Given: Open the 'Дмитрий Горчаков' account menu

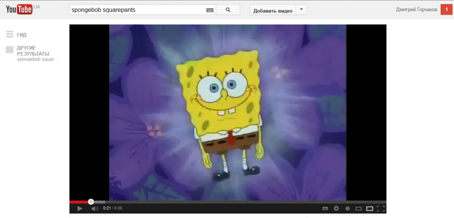Looking at the screenshot, I should pyautogui.click(x=416, y=10).
